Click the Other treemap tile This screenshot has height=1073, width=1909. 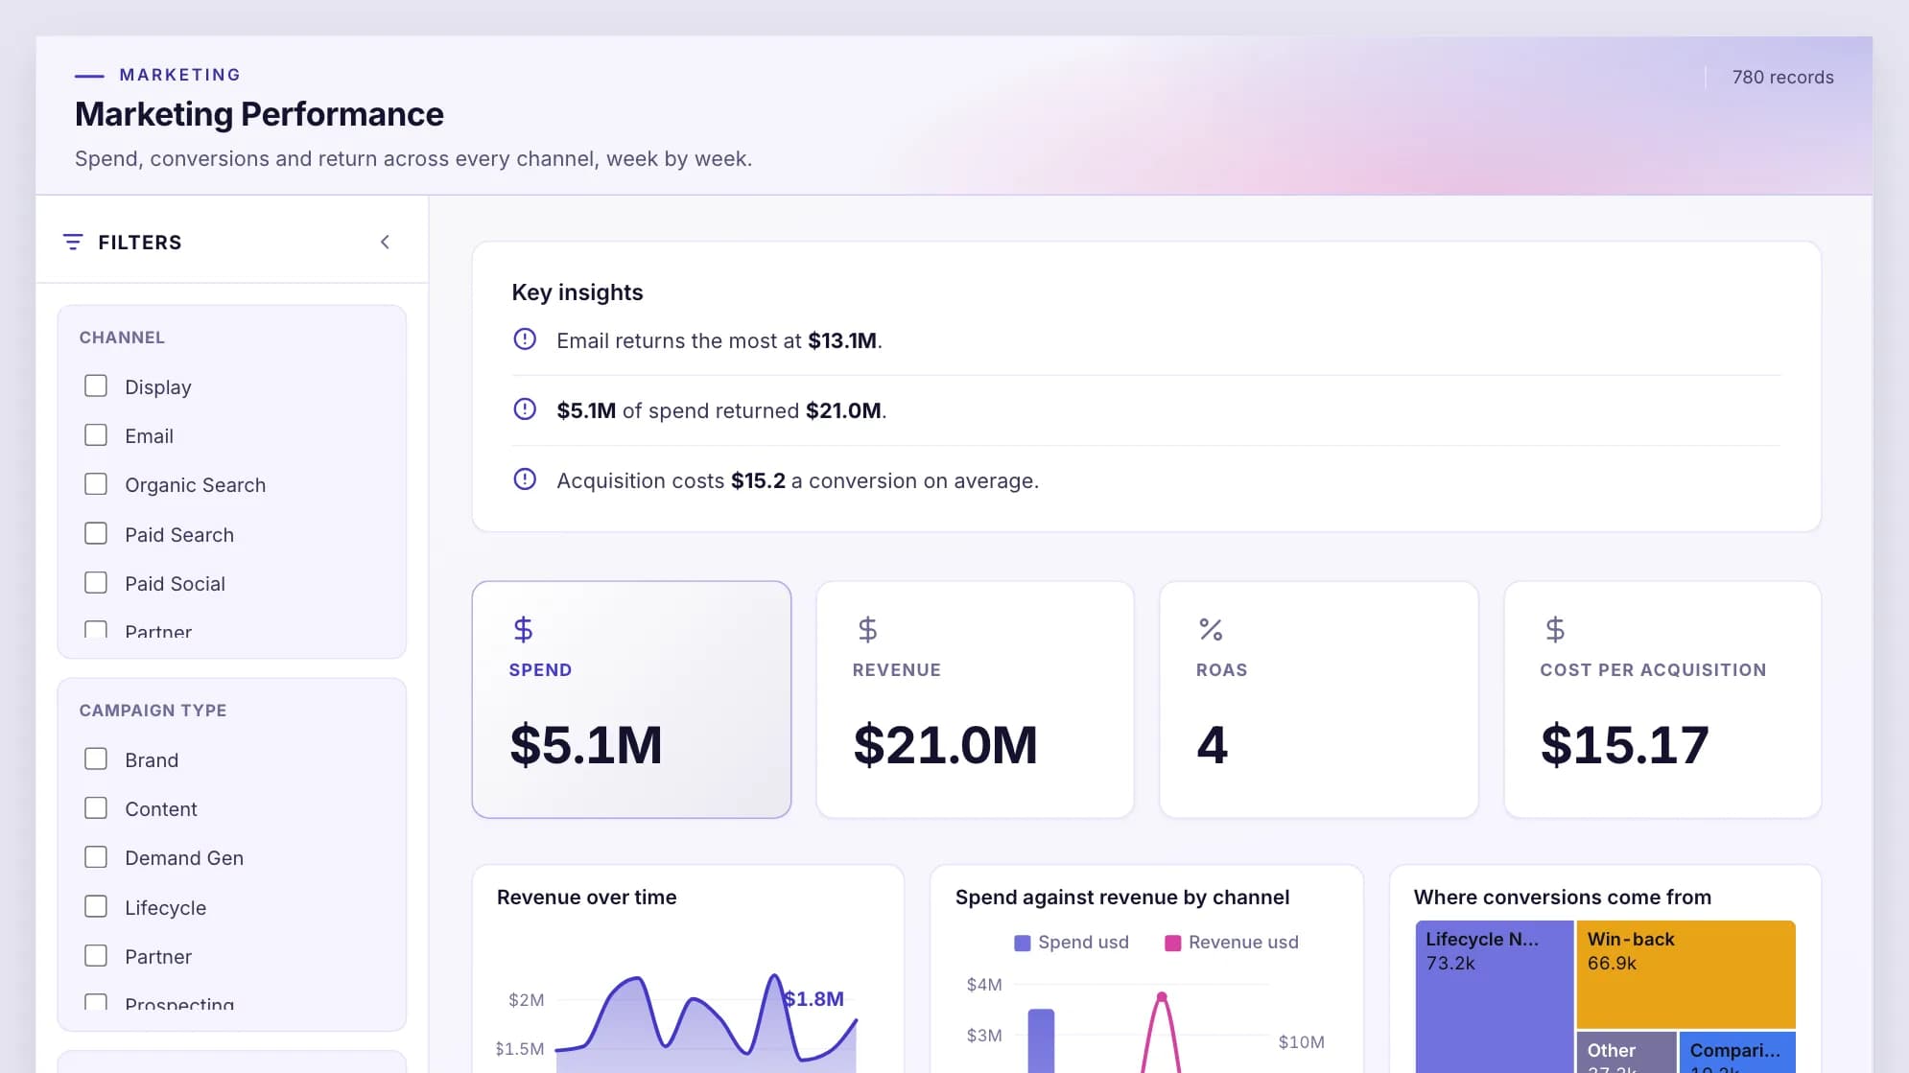coord(1626,1053)
